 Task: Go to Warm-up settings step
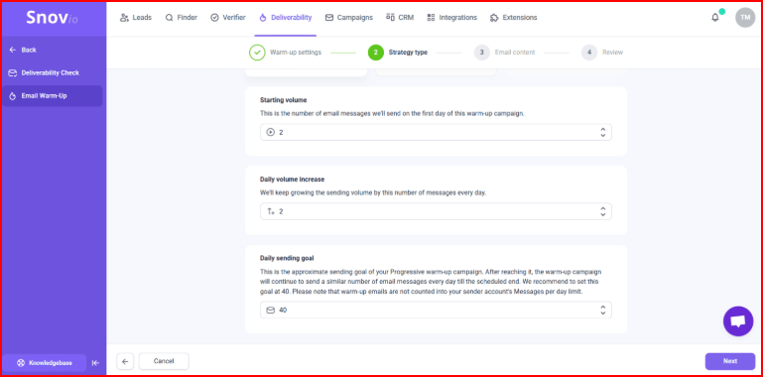pyautogui.click(x=285, y=53)
